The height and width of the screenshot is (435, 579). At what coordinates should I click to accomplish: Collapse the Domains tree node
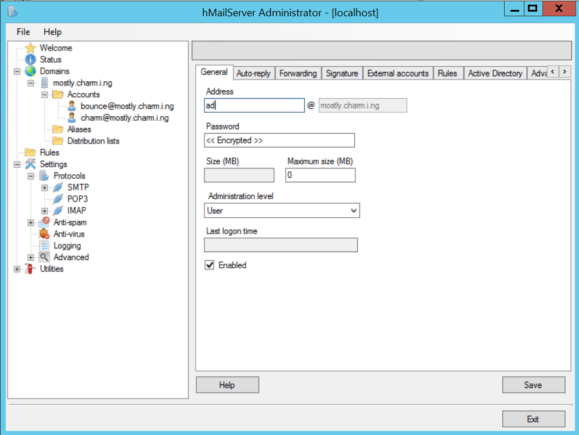(17, 71)
